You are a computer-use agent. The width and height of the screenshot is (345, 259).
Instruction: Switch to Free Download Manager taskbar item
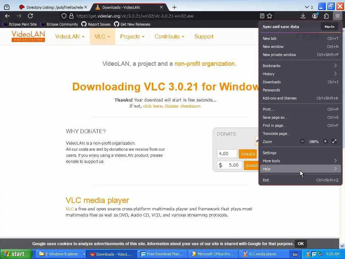pos(163,254)
